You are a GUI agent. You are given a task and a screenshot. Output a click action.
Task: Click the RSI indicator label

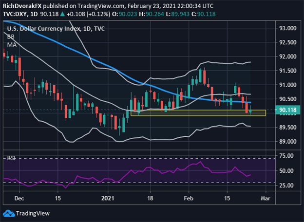[11, 158]
